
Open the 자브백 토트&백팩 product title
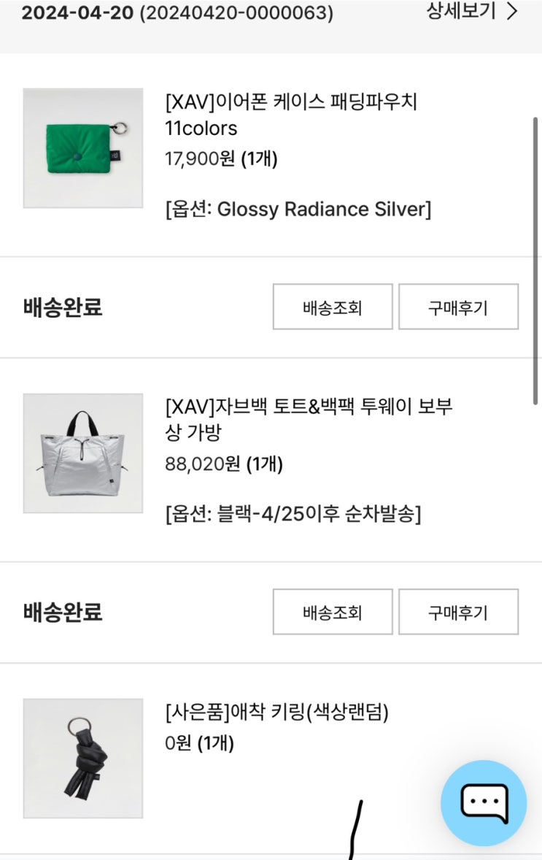[309, 419]
